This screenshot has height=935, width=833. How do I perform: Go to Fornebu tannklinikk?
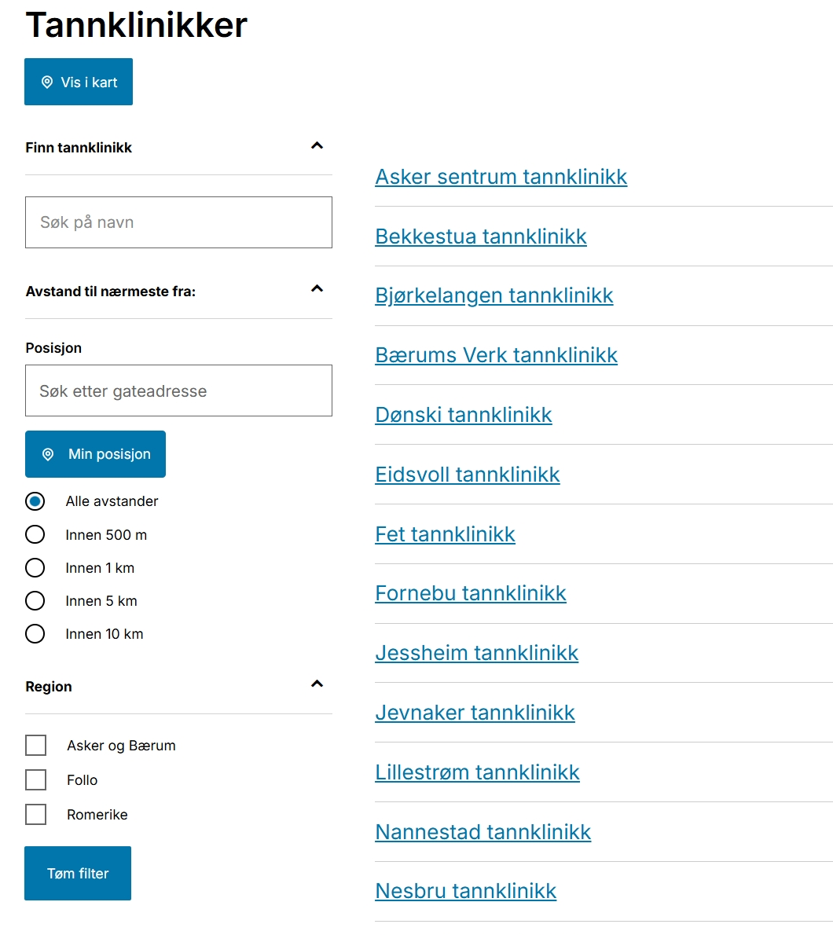(x=470, y=593)
